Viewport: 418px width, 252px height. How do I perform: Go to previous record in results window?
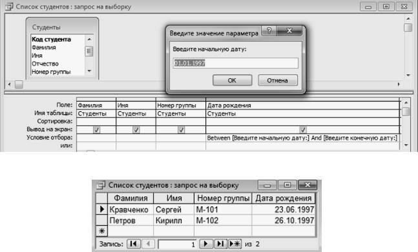click(148, 244)
